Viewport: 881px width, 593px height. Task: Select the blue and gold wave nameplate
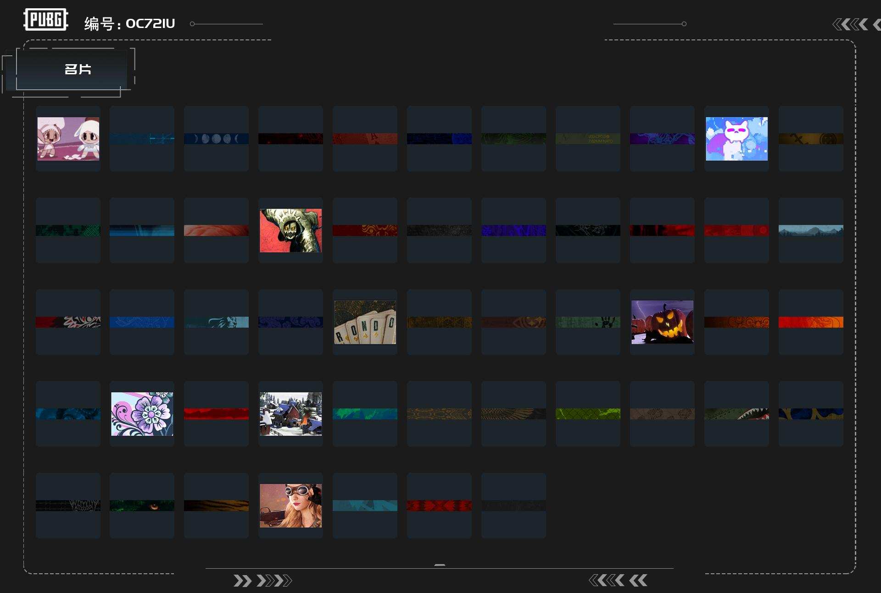(811, 414)
